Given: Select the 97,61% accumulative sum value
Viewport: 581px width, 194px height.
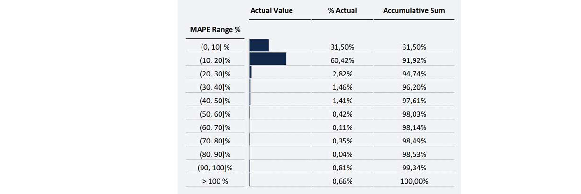Looking at the screenshot, I should click(x=414, y=101).
